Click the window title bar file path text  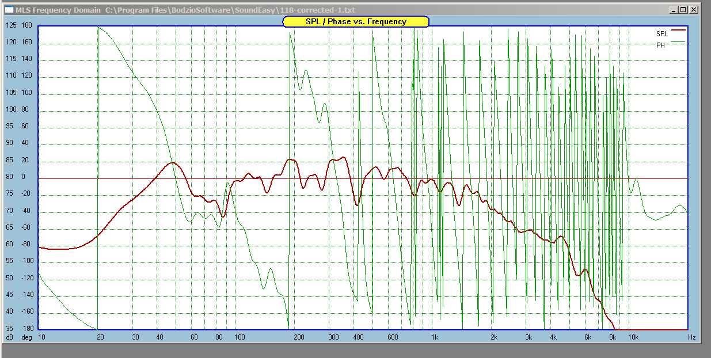pyautogui.click(x=230, y=10)
